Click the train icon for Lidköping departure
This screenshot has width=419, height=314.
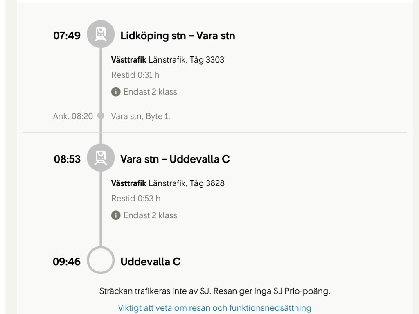100,34
